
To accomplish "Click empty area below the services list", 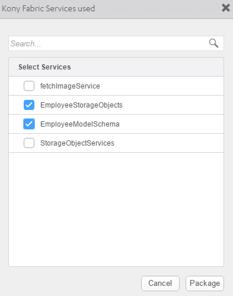I will 116,209.
